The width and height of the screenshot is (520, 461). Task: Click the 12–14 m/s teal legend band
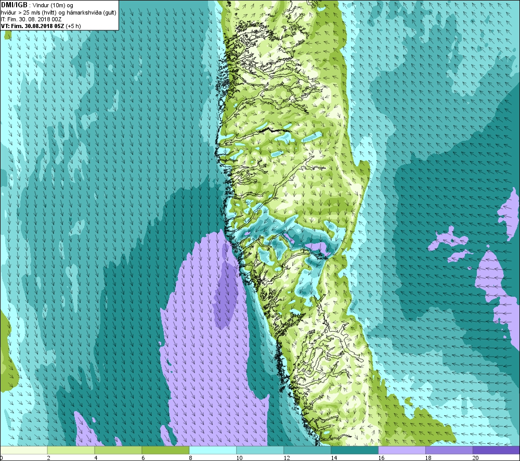click(x=307, y=450)
